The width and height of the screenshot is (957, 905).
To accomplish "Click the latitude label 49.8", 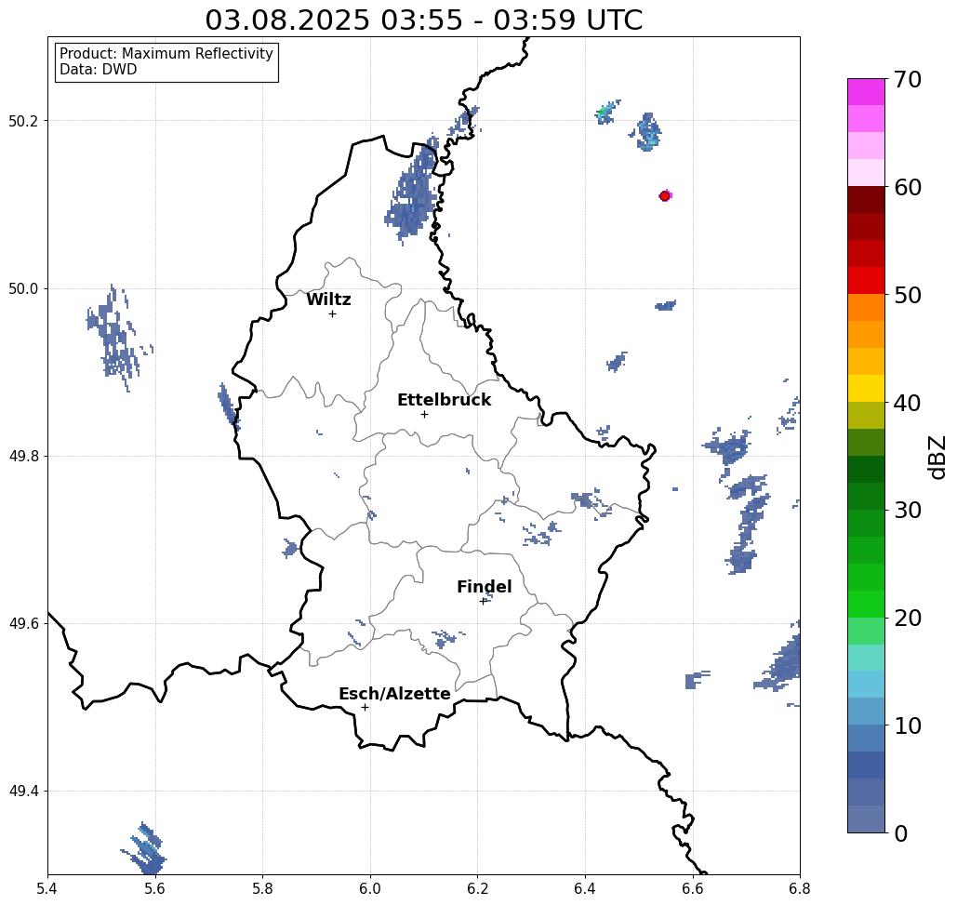I will tap(23, 457).
